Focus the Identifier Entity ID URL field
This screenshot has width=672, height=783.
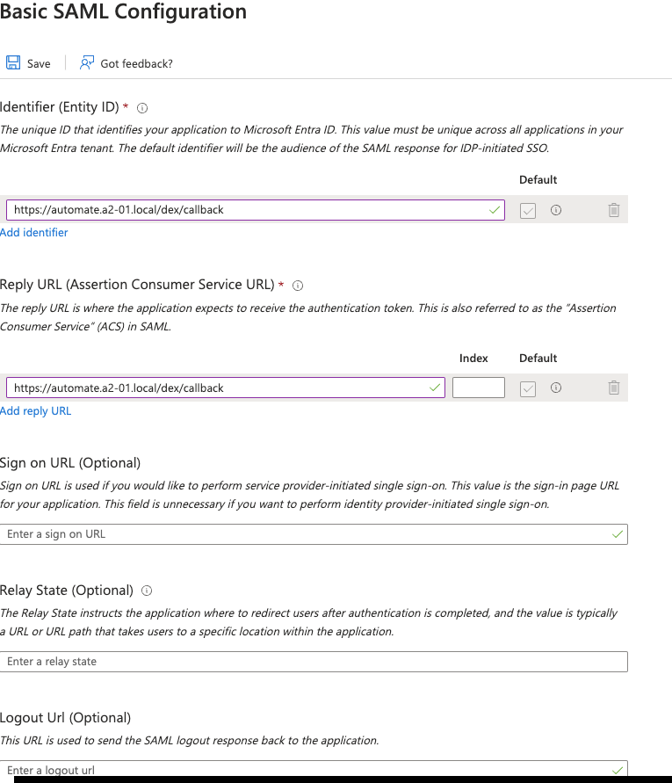[255, 210]
